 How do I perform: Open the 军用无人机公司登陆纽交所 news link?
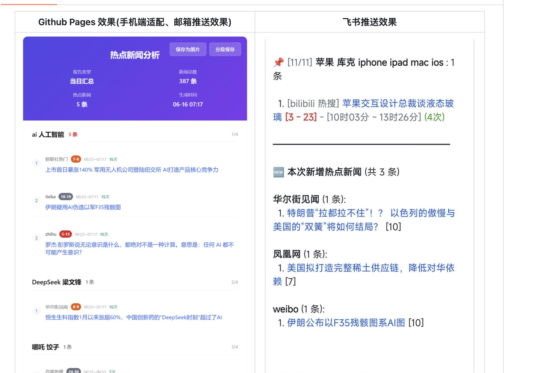point(132,170)
